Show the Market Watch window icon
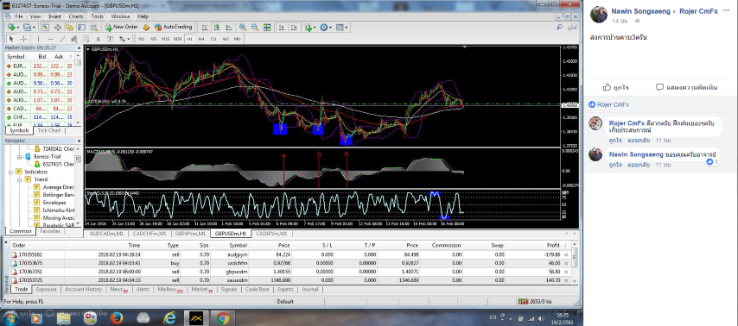The height and width of the screenshot is (326, 738). tap(46, 28)
